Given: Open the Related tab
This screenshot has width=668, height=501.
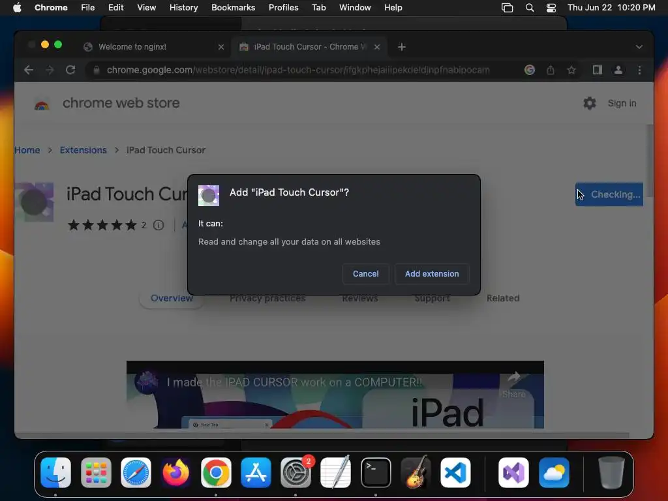Looking at the screenshot, I should click(503, 298).
